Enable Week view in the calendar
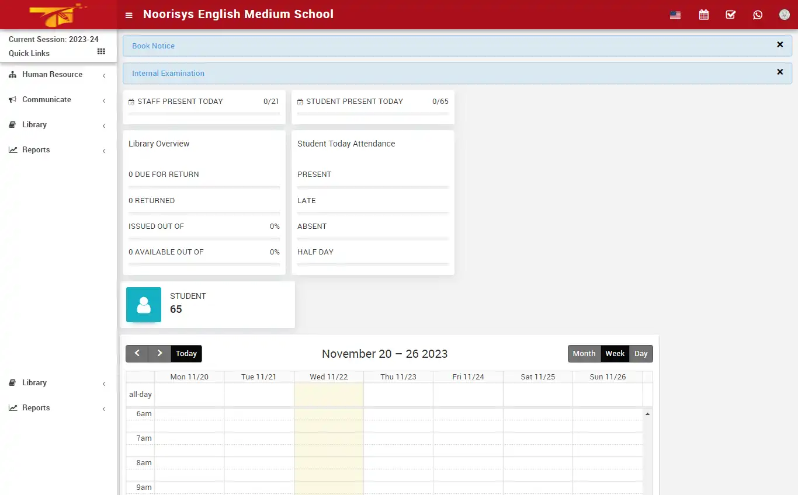This screenshot has width=798, height=495. tap(615, 353)
